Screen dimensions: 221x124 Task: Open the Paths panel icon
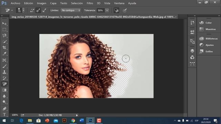(x=192, y=64)
